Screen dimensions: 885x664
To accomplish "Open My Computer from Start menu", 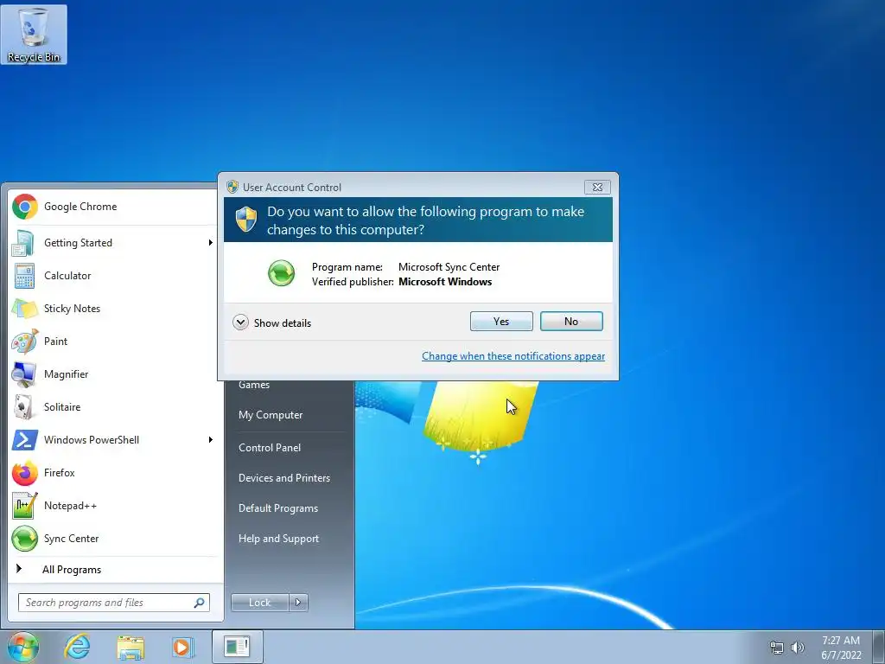I will coord(271,415).
